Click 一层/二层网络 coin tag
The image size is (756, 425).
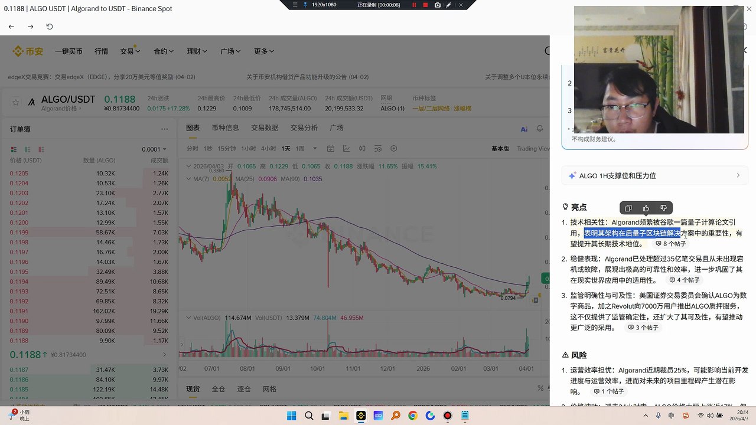431,109
